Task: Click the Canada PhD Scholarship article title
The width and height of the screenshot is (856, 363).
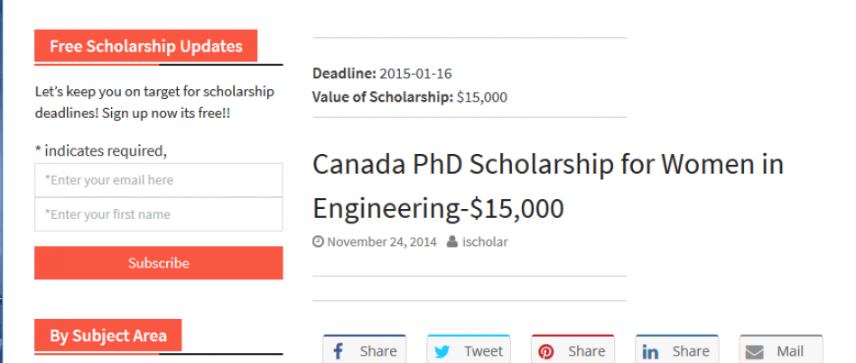Action: pyautogui.click(x=547, y=186)
